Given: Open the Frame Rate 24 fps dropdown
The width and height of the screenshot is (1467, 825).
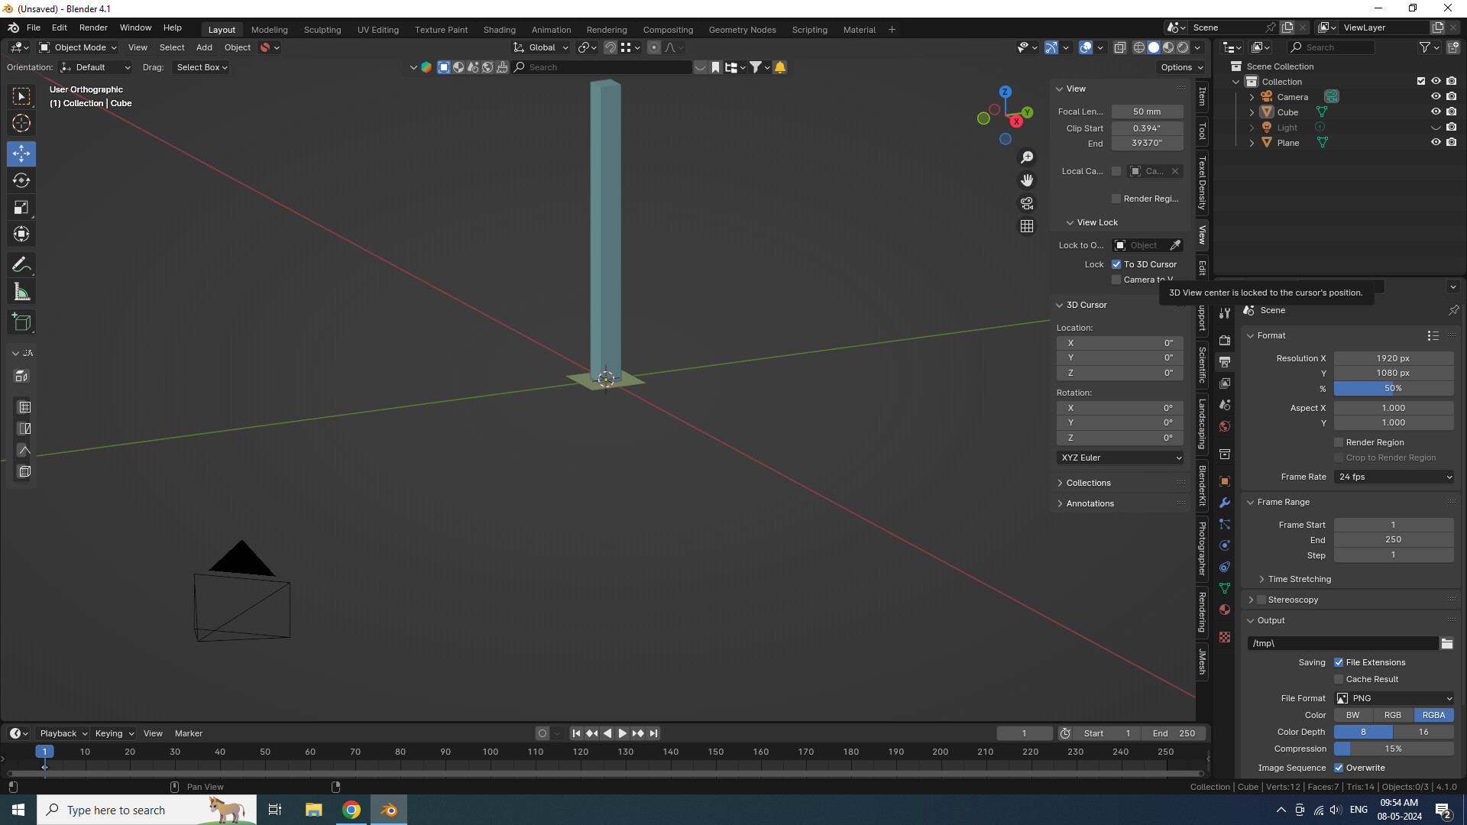Looking at the screenshot, I should [x=1394, y=477].
